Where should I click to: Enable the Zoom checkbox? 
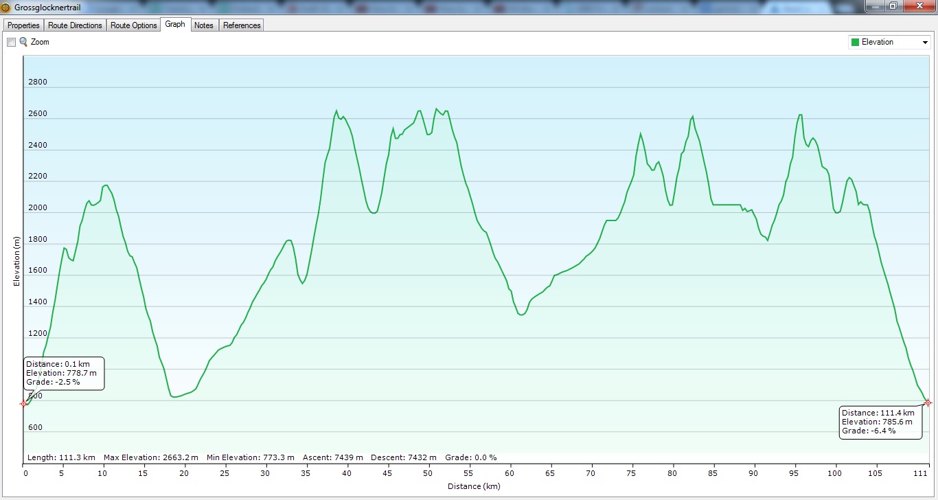[11, 43]
